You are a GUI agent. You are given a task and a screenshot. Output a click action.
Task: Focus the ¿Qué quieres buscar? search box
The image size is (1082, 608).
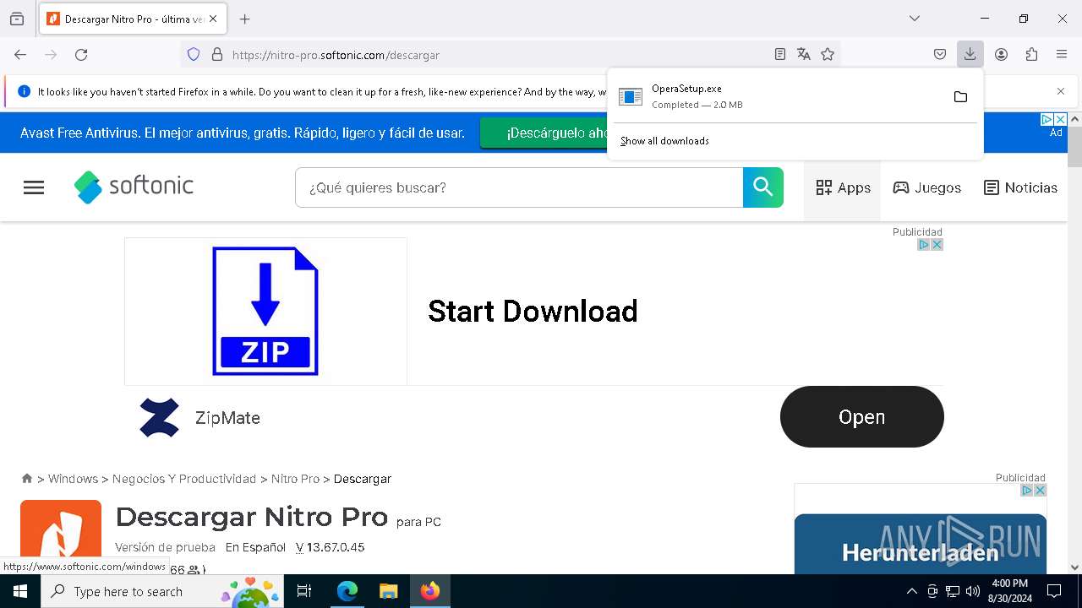click(x=518, y=187)
